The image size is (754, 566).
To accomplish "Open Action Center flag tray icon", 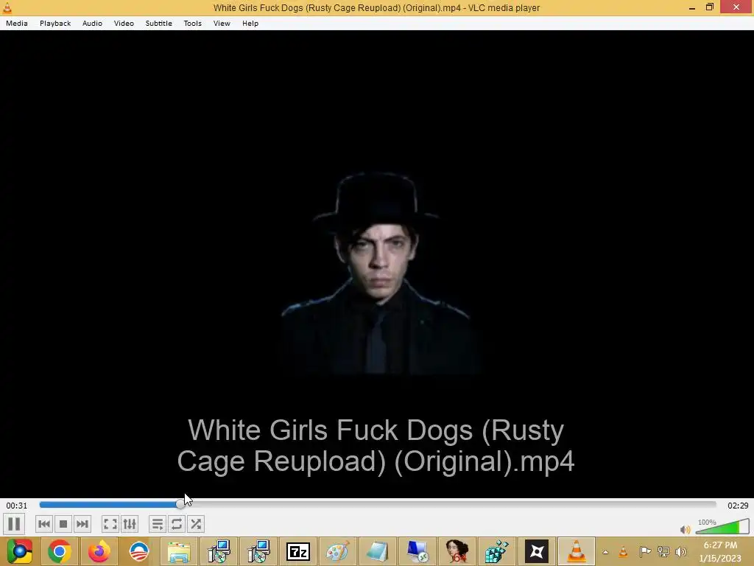I will (645, 551).
